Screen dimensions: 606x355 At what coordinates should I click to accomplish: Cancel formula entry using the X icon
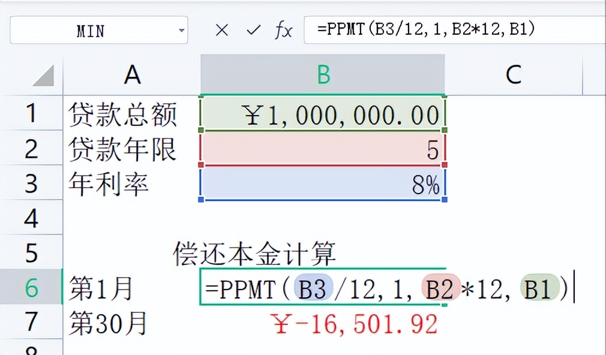coord(221,29)
